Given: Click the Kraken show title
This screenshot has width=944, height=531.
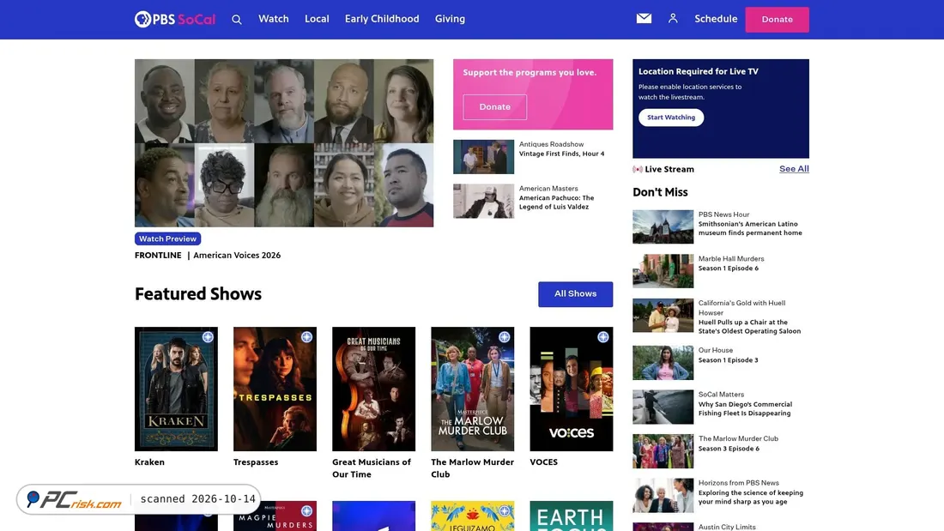Looking at the screenshot, I should (149, 462).
